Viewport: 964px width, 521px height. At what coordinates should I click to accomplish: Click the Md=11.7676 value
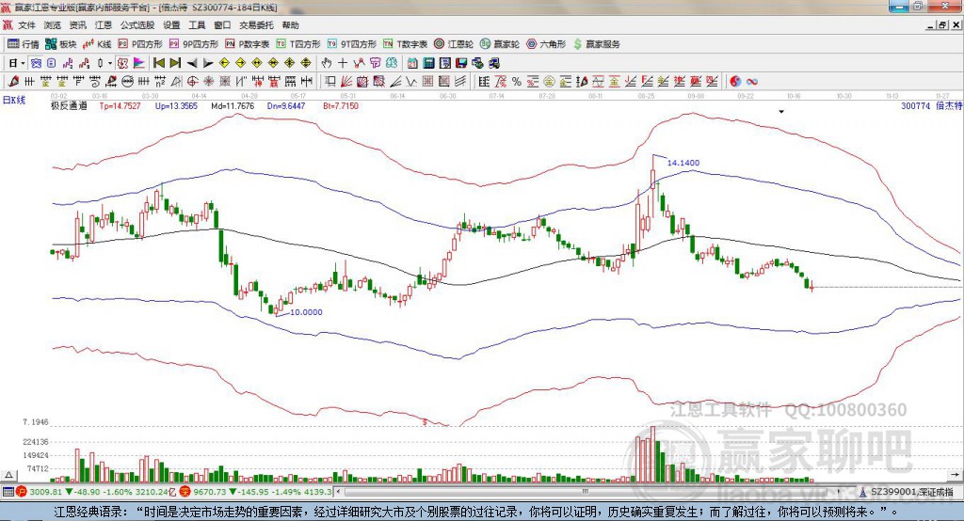[233, 105]
